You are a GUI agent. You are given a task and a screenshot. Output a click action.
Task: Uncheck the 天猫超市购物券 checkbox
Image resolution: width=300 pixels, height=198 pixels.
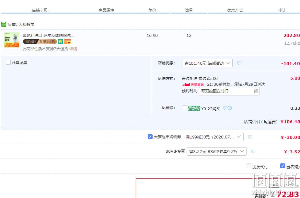tap(150, 137)
